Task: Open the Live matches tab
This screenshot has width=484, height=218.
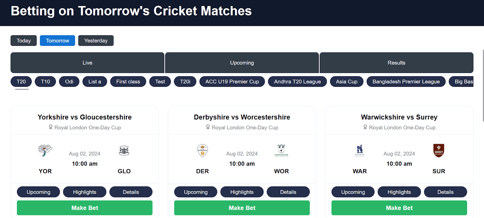Action: point(87,63)
